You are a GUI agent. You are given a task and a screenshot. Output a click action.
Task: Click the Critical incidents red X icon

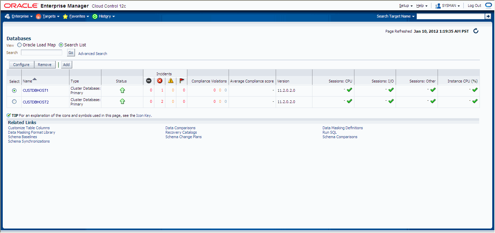(159, 81)
